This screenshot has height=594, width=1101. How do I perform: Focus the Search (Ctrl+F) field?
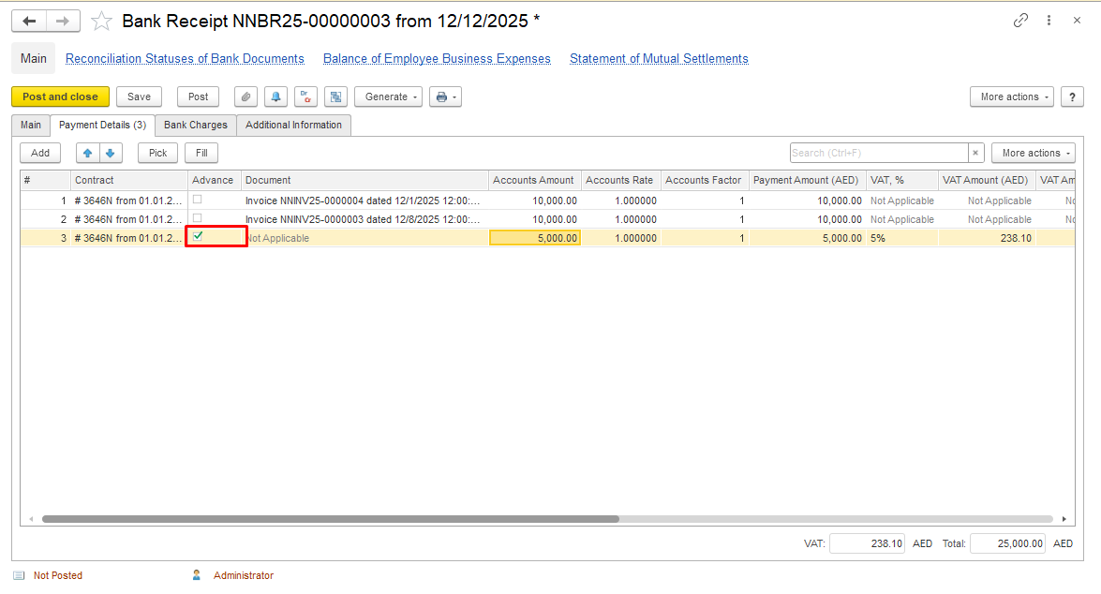(x=879, y=153)
